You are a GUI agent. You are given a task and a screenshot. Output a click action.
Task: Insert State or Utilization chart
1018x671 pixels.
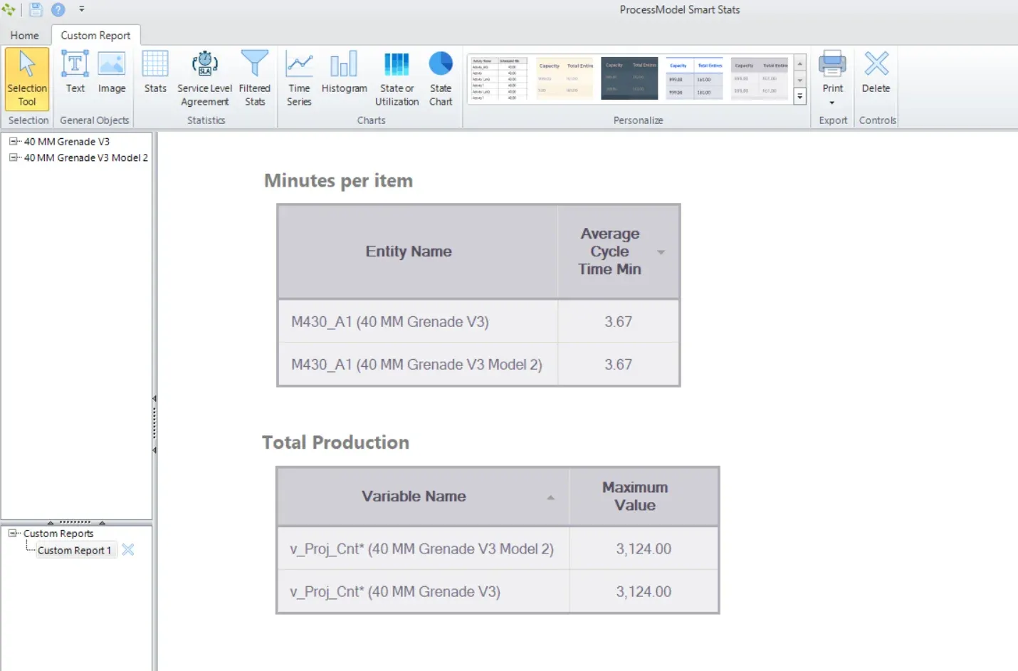[397, 78]
